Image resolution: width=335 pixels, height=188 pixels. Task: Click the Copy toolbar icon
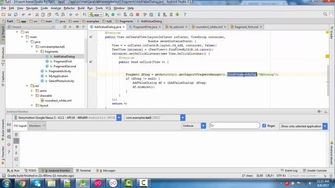point(43,15)
